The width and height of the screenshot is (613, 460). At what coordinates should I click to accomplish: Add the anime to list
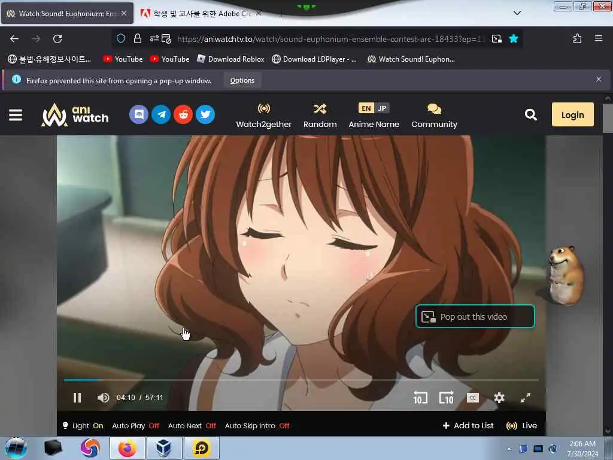468,426
